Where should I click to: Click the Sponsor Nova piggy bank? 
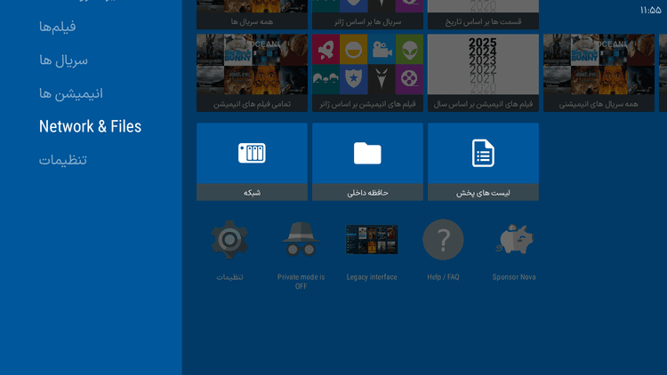(514, 240)
